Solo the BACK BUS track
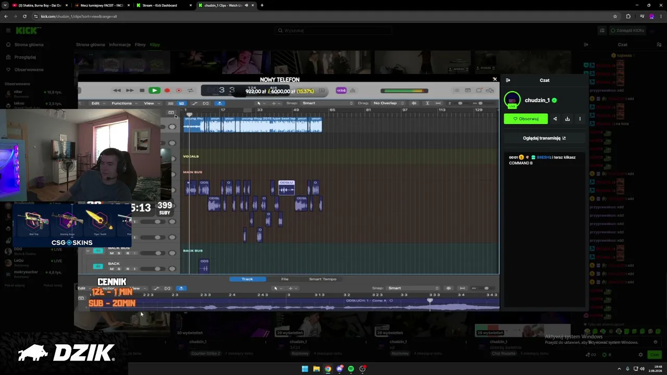667x375 pixels. [118, 253]
